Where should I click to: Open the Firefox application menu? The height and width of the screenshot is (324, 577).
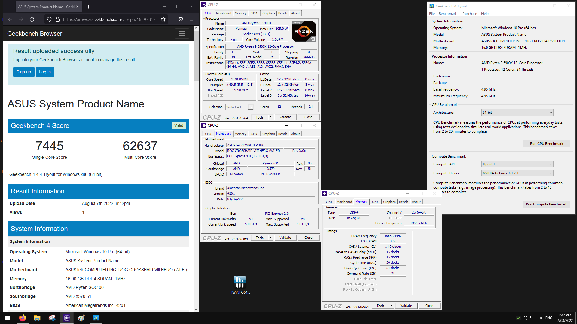[191, 19]
